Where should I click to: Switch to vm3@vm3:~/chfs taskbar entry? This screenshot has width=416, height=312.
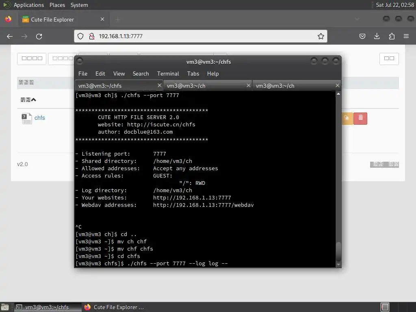pyautogui.click(x=48, y=307)
